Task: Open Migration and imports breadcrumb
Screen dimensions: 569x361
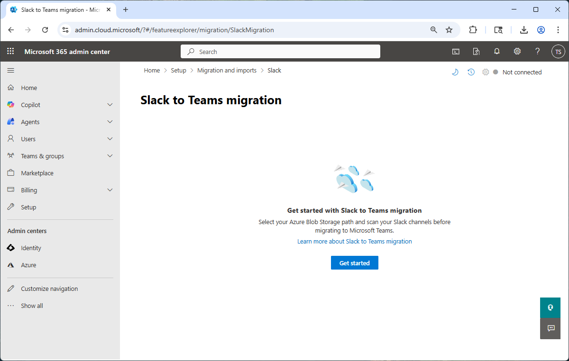Action: 227,70
